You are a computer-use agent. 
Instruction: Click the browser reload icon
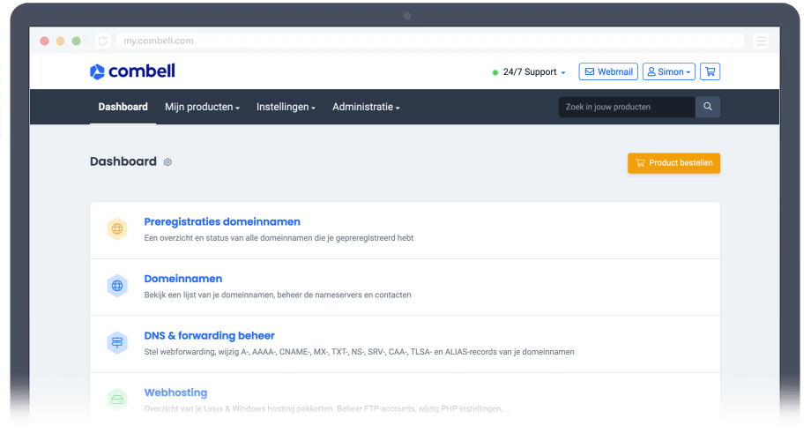[103, 41]
